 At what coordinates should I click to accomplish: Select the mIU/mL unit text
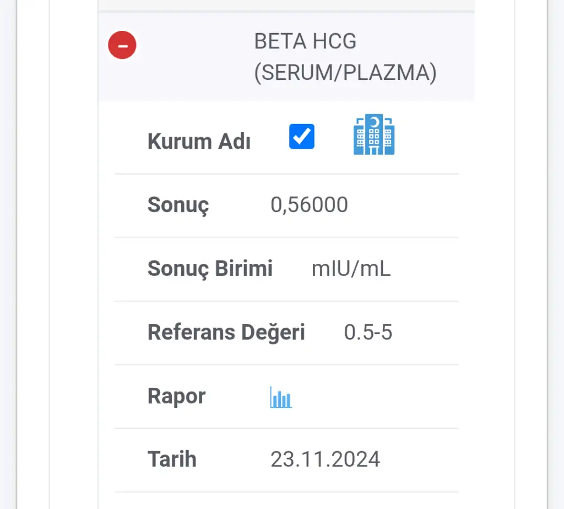(351, 269)
